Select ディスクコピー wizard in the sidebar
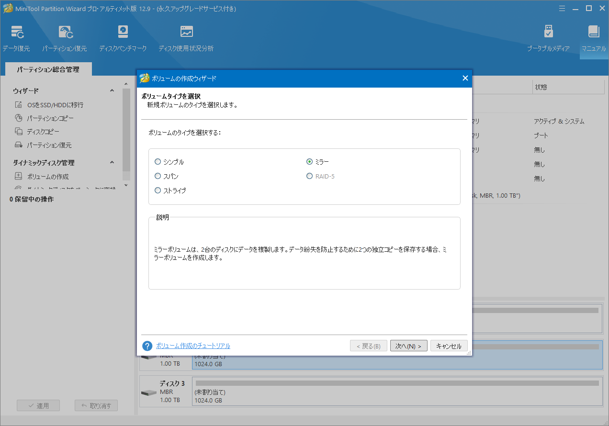 click(43, 132)
